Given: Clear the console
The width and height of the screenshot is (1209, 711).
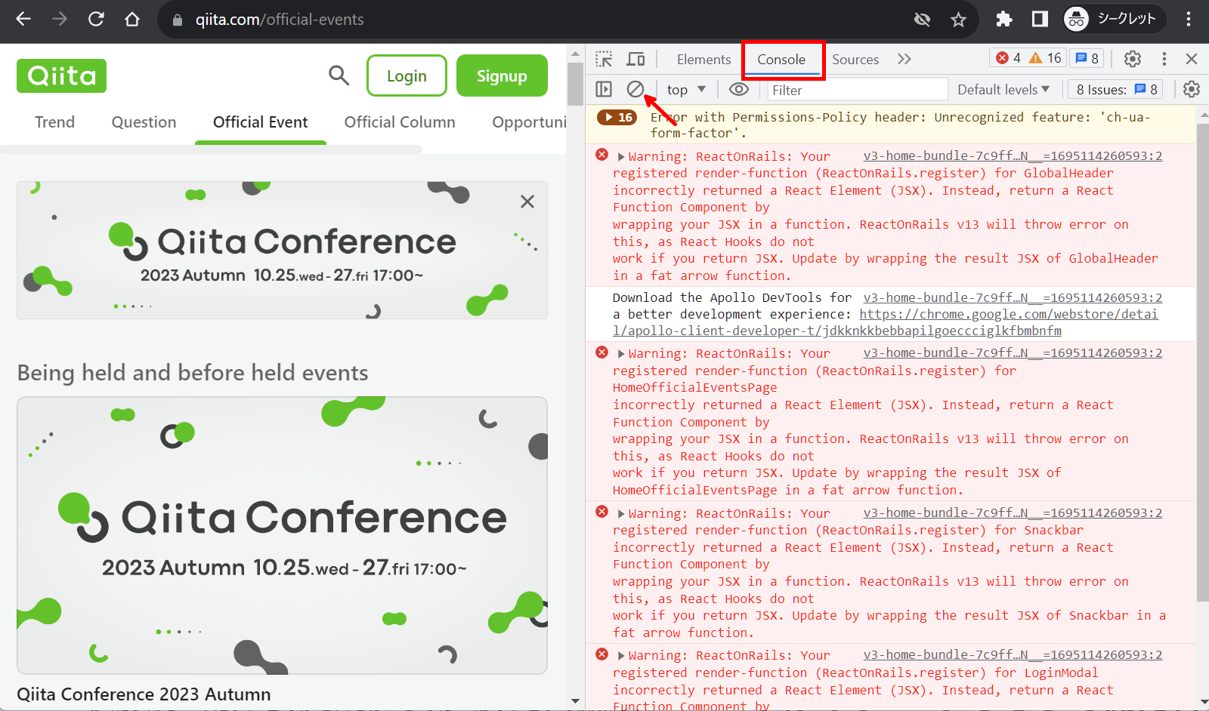Looking at the screenshot, I should [x=635, y=89].
